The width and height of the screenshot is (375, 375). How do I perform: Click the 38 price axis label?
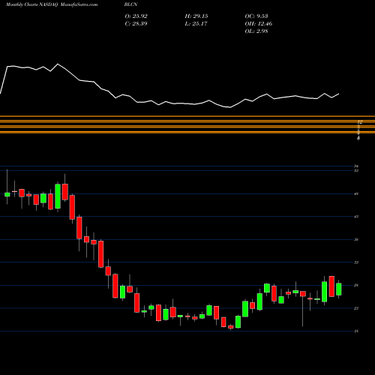[x=356, y=239]
